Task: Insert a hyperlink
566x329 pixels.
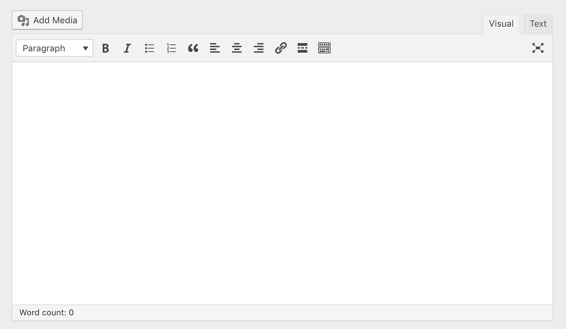Action: pos(281,48)
